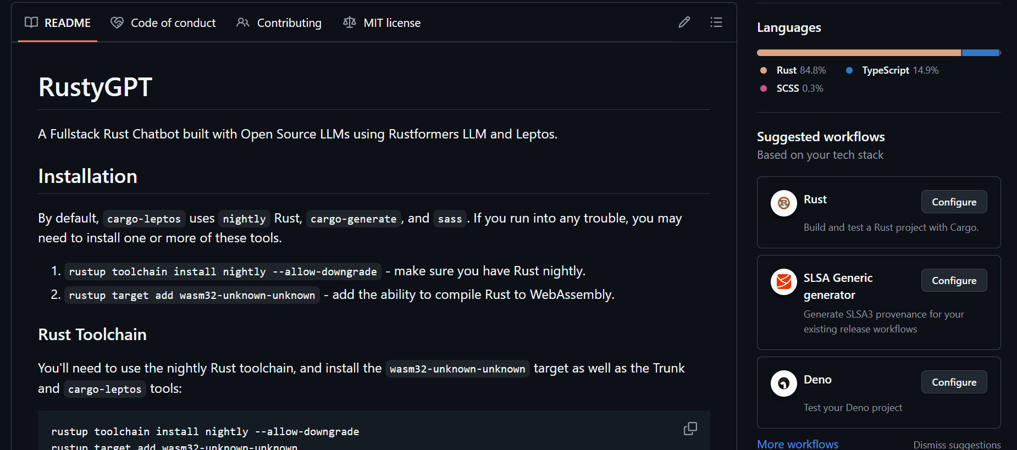Open the More workflows link
The image size is (1017, 450).
797,444
